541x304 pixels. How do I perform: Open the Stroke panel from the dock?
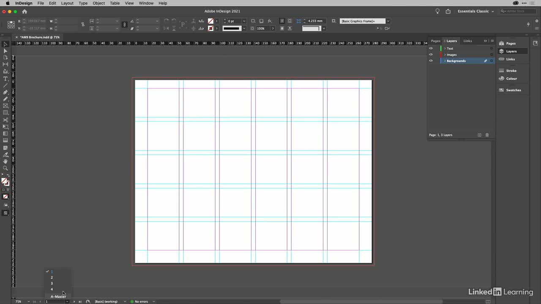511,71
